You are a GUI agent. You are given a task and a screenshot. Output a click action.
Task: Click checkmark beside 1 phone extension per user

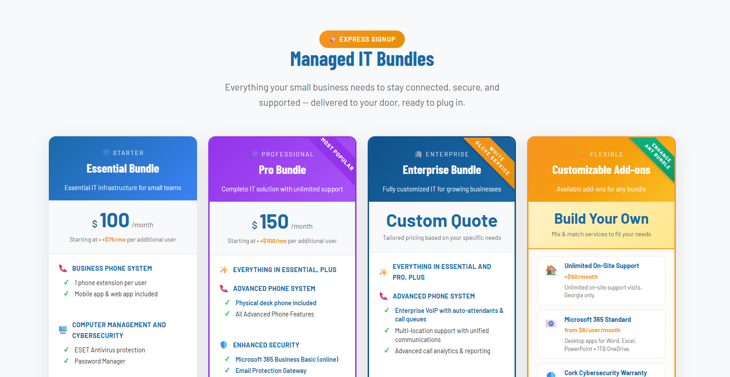click(x=66, y=282)
